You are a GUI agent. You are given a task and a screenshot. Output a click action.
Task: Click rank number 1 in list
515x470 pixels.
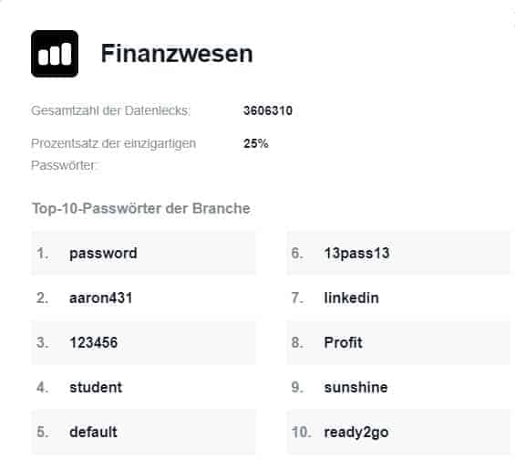pos(42,254)
